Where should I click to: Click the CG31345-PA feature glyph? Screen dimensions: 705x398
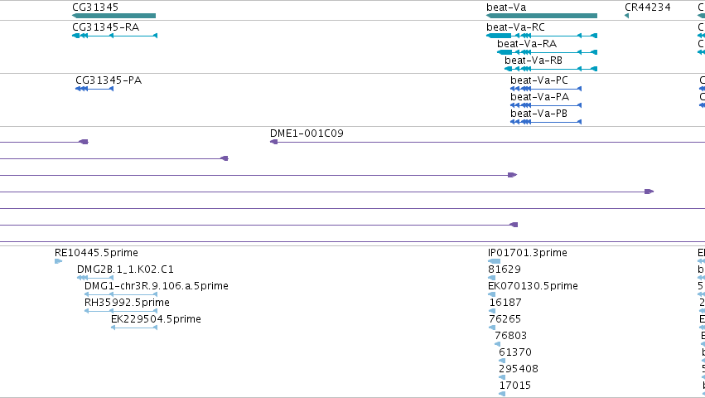94,89
